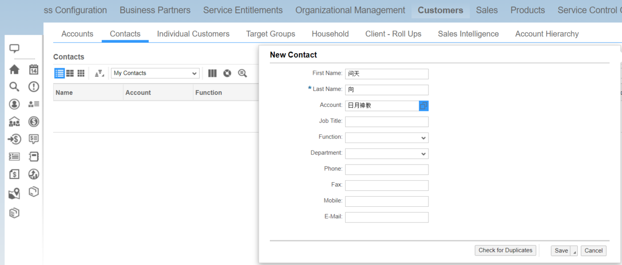Image resolution: width=622 pixels, height=265 pixels.
Task: Open the calendar icon in sidebar
Action: click(34, 69)
